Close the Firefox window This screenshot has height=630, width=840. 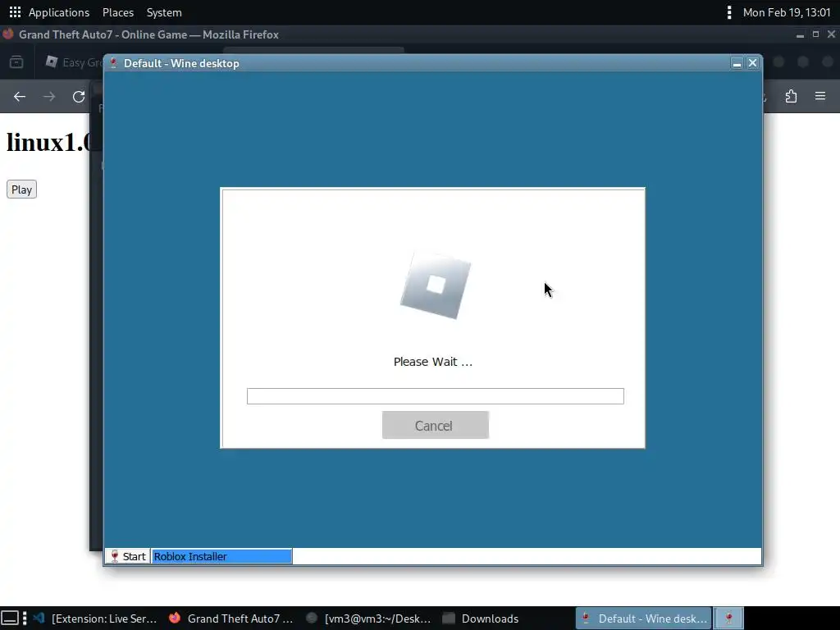coord(831,34)
